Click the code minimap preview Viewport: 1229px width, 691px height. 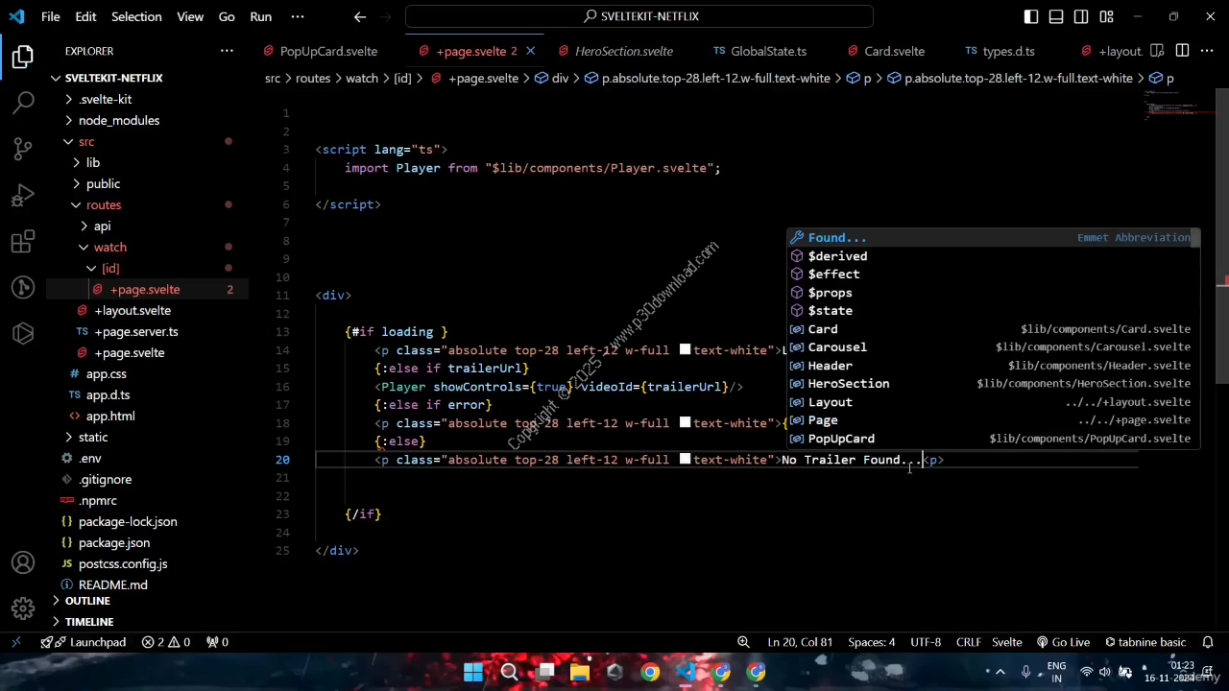pos(1179,106)
